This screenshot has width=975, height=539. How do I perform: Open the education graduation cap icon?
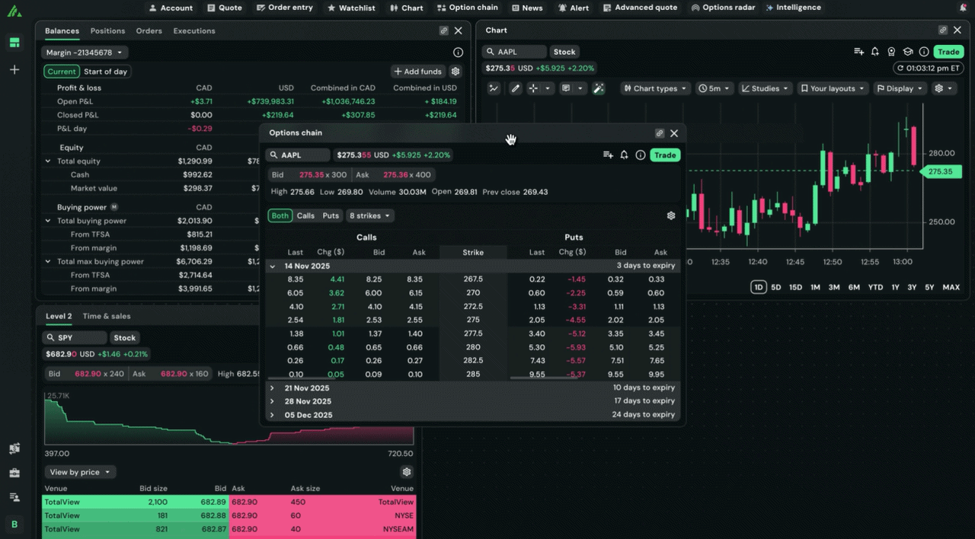point(908,51)
